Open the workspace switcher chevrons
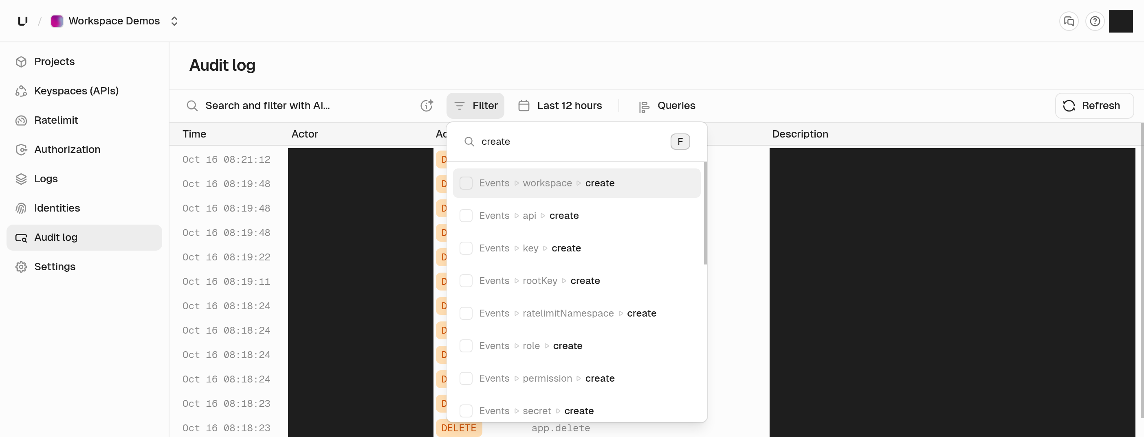 pos(174,21)
